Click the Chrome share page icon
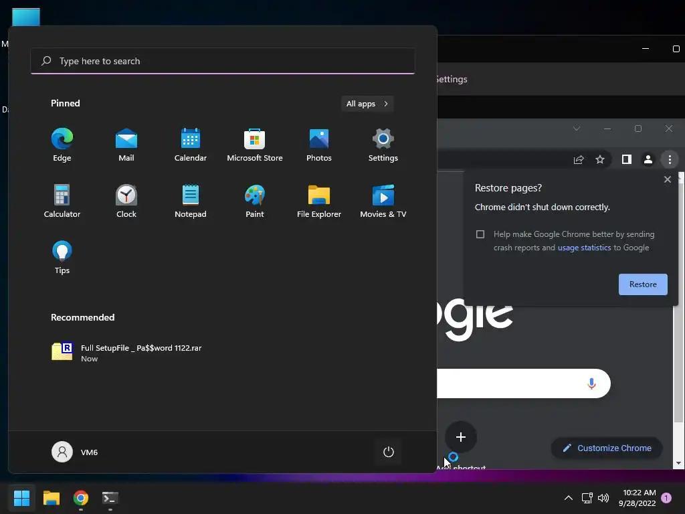This screenshot has width=685, height=514. click(x=579, y=159)
